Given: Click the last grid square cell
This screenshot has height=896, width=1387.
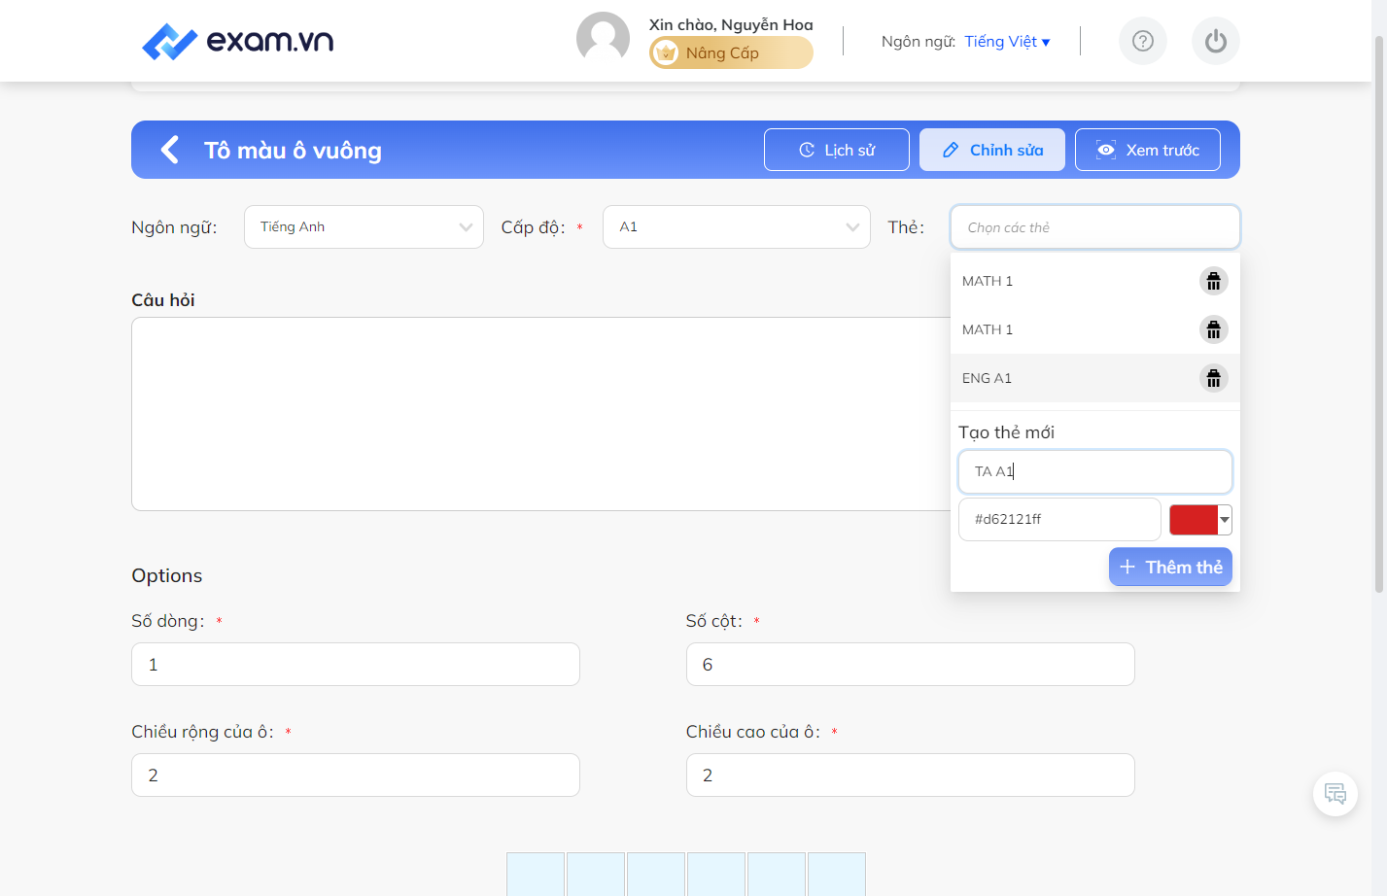Looking at the screenshot, I should (x=837, y=874).
